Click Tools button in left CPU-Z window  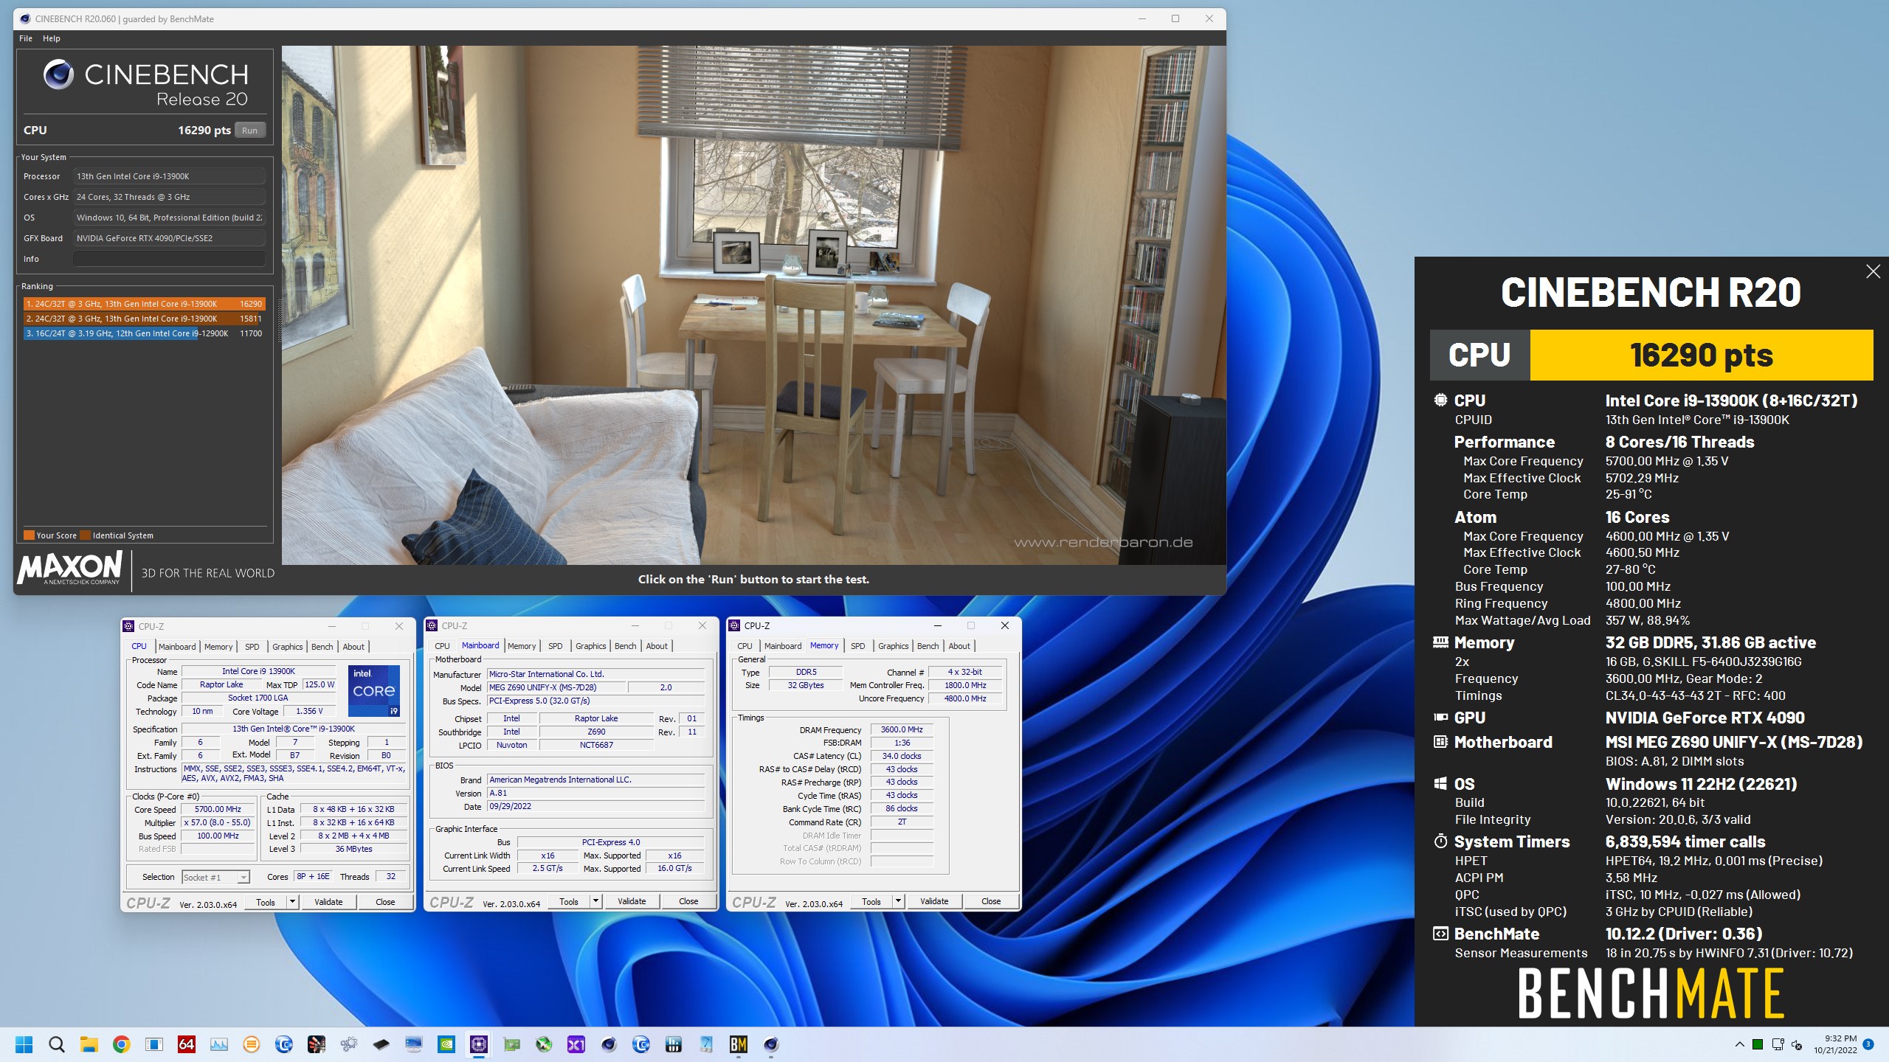tap(266, 902)
